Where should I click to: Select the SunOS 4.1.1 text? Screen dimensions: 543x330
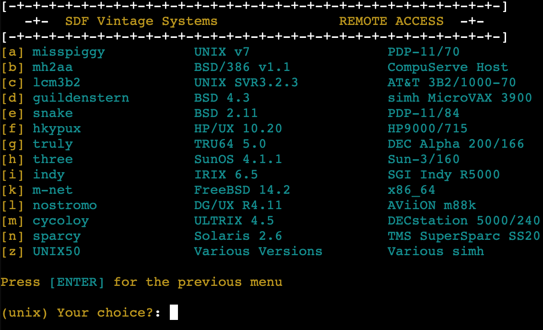click(x=238, y=159)
